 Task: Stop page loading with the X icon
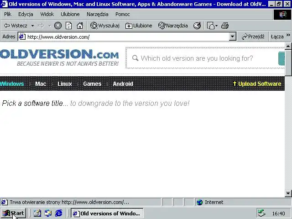[58, 26]
